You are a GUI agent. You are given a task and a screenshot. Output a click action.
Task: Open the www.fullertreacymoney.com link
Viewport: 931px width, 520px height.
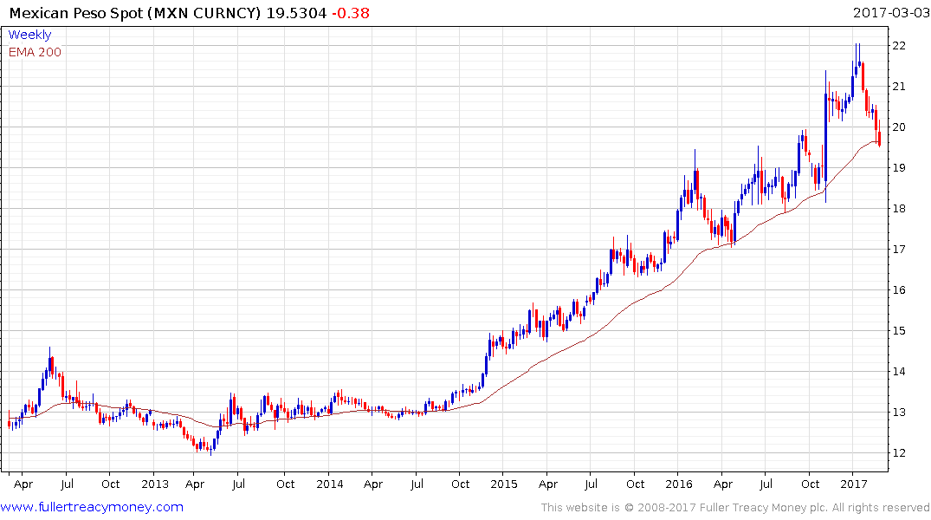point(92,507)
